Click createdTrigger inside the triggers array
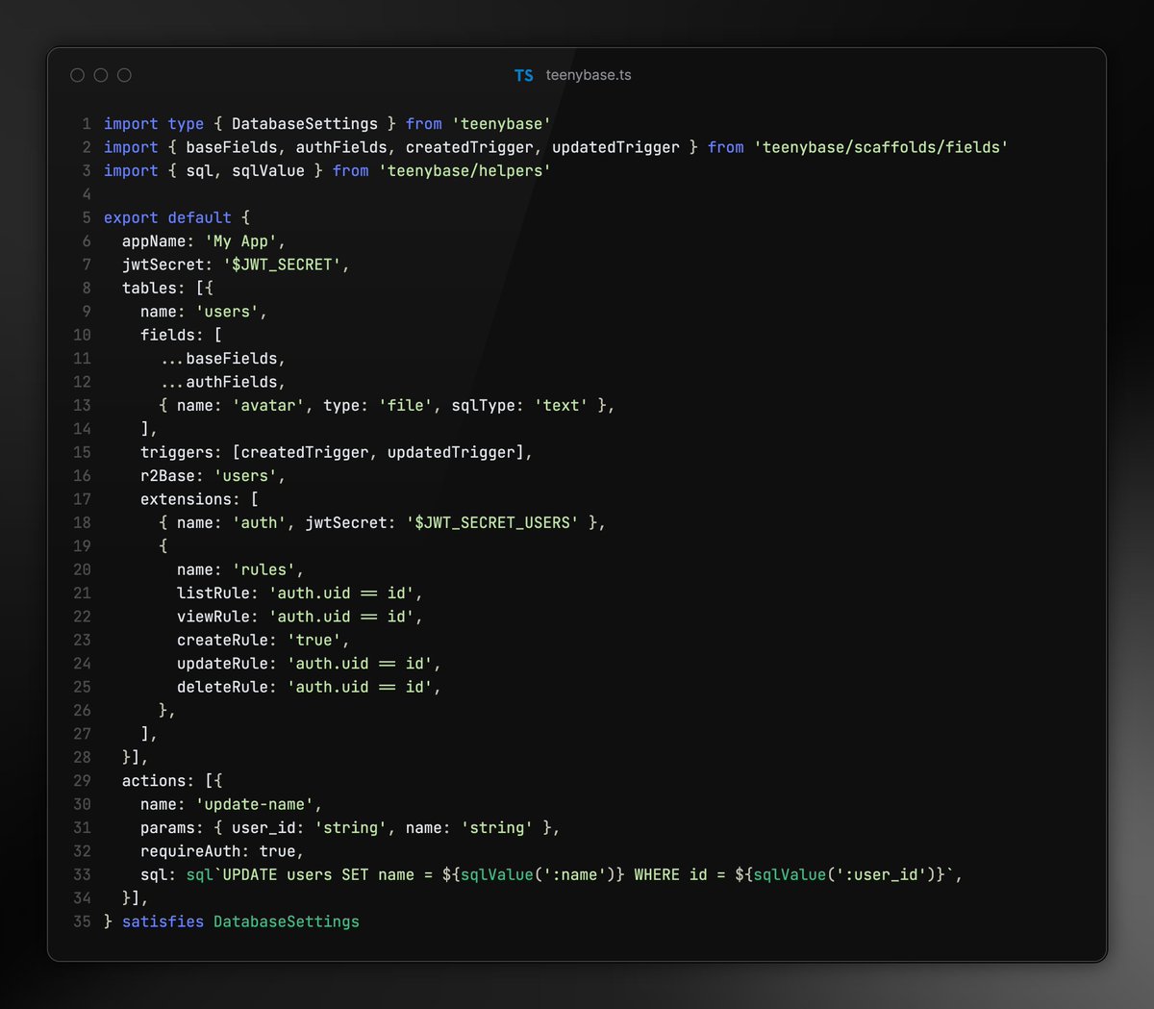This screenshot has width=1154, height=1009. coord(305,452)
